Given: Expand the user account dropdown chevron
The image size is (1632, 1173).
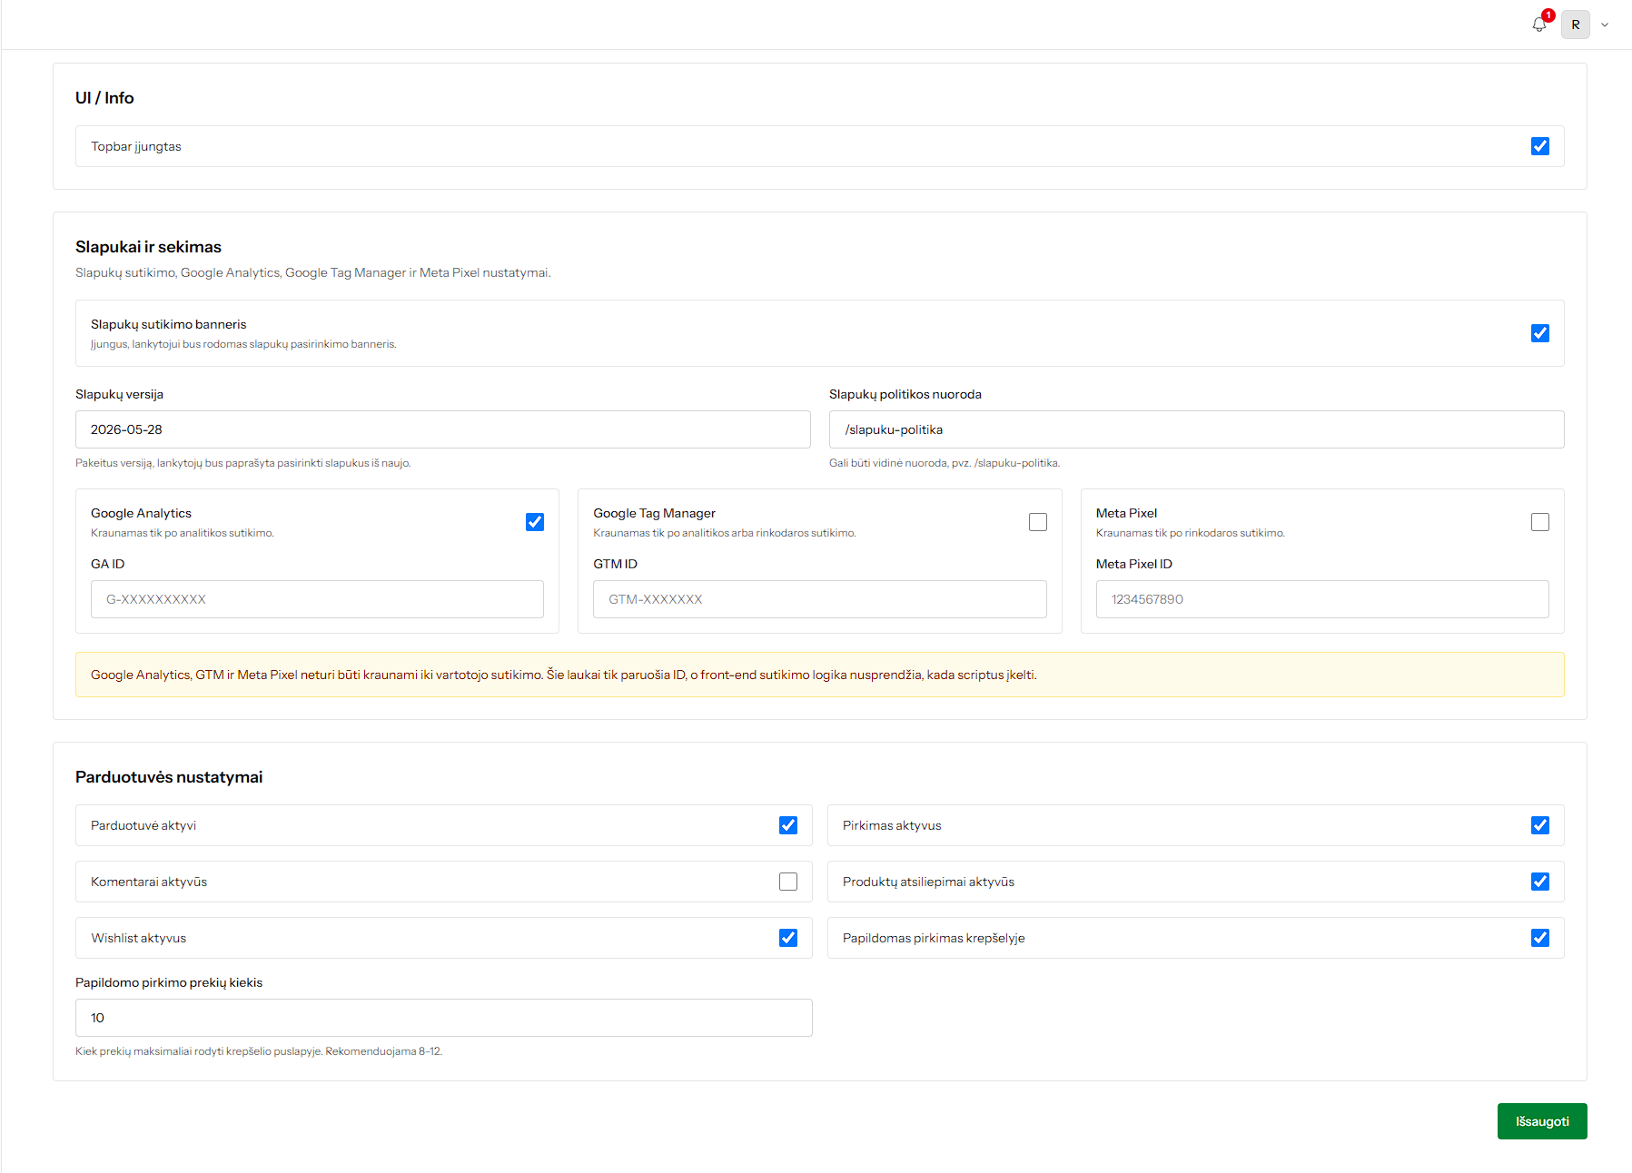Looking at the screenshot, I should tap(1605, 25).
